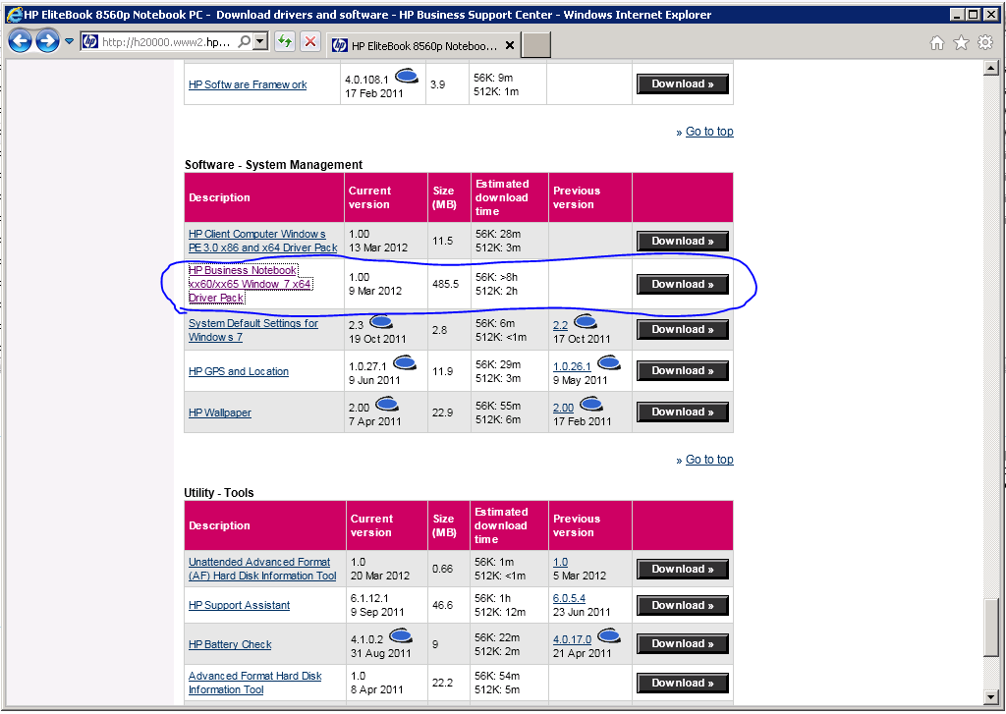
Task: Open HP Wallpaper previous version 2.00 link
Action: [x=563, y=408]
